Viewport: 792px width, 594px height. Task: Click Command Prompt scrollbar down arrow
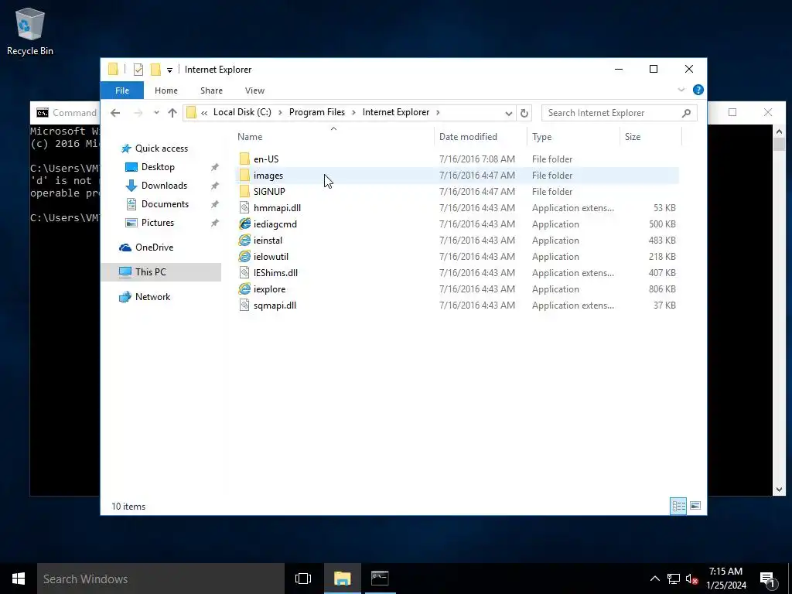[779, 489]
